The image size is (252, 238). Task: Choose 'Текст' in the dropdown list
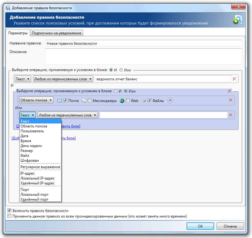pos(40,121)
